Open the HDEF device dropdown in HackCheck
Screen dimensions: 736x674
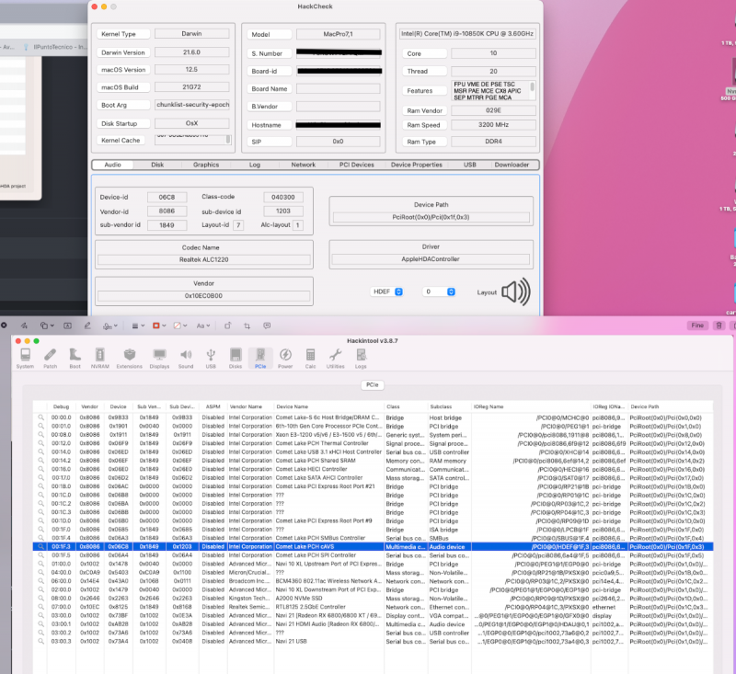(x=386, y=291)
